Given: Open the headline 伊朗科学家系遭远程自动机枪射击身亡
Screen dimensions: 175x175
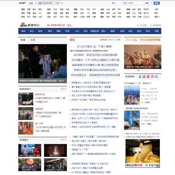Looking at the screenshot, I should (95, 70).
